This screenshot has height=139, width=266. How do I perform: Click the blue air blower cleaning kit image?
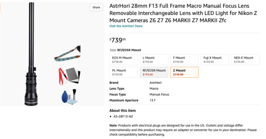coord(70,97)
